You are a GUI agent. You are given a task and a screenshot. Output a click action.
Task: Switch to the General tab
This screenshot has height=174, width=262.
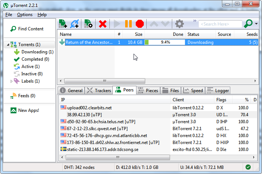[x=72, y=91]
